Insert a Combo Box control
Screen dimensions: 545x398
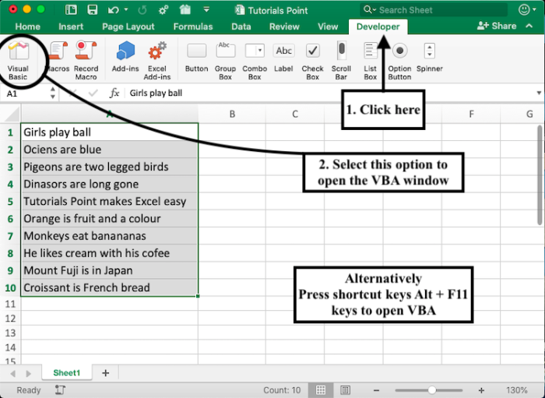255,60
